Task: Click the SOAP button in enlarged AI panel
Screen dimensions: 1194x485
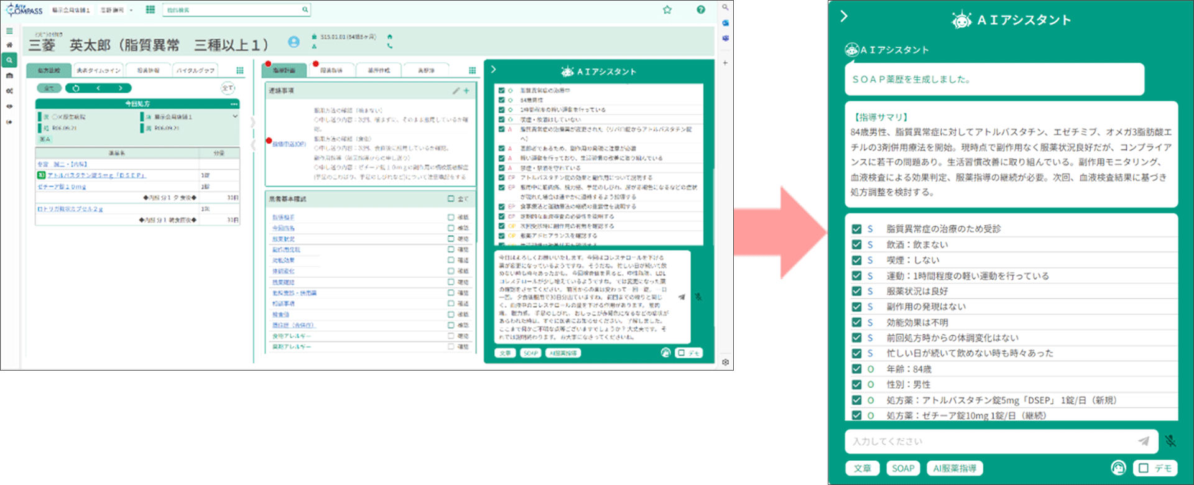Action: [x=903, y=468]
